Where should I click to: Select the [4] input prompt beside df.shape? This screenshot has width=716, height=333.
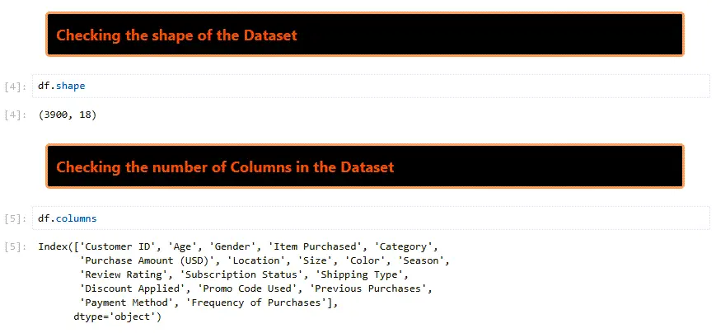pyautogui.click(x=16, y=87)
